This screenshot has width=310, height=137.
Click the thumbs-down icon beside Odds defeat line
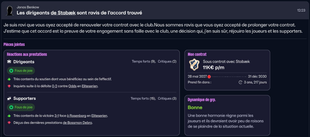point(9,86)
